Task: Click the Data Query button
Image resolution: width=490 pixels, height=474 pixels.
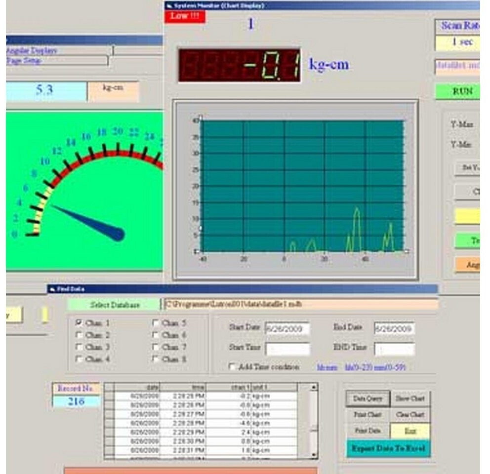Action: pyautogui.click(x=368, y=398)
